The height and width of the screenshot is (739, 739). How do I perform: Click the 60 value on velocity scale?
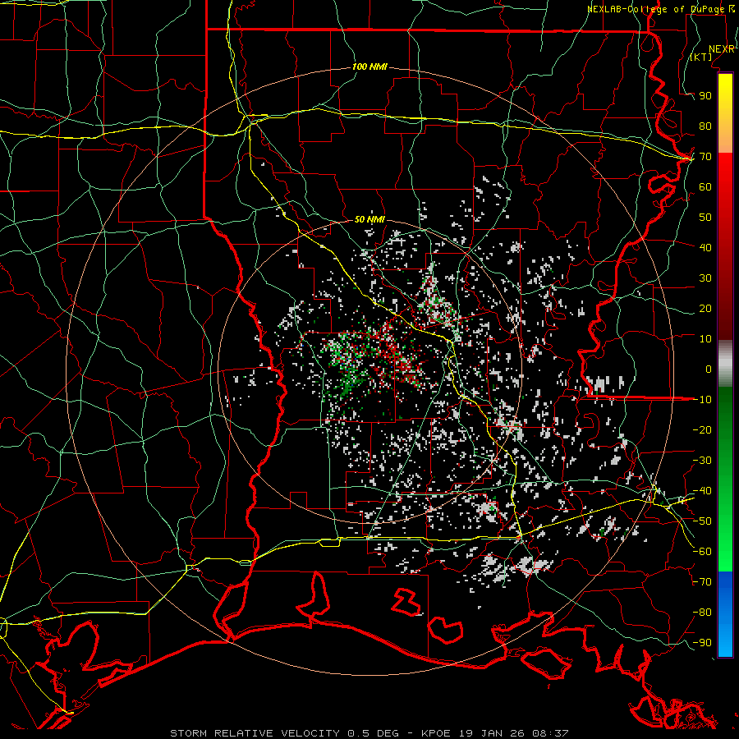[705, 187]
